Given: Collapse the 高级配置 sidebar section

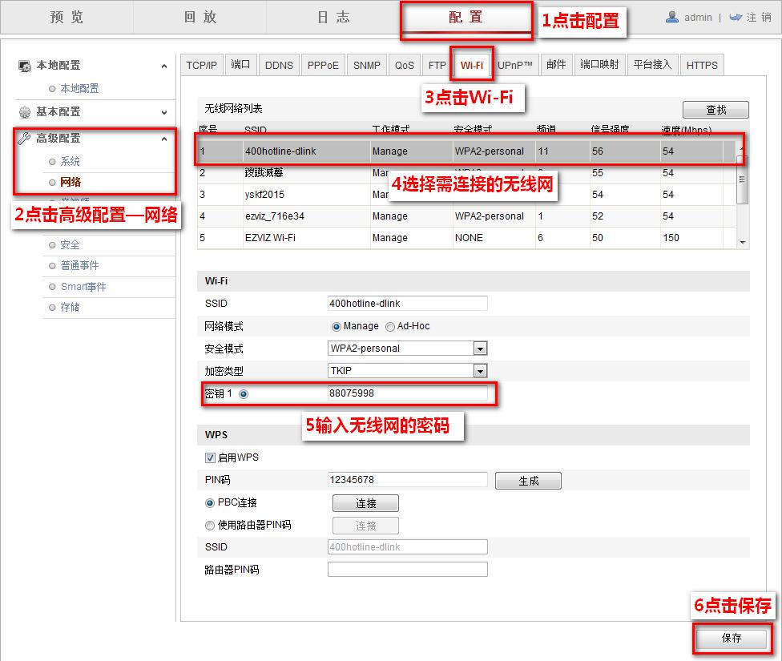Looking at the screenshot, I should 164,137.
